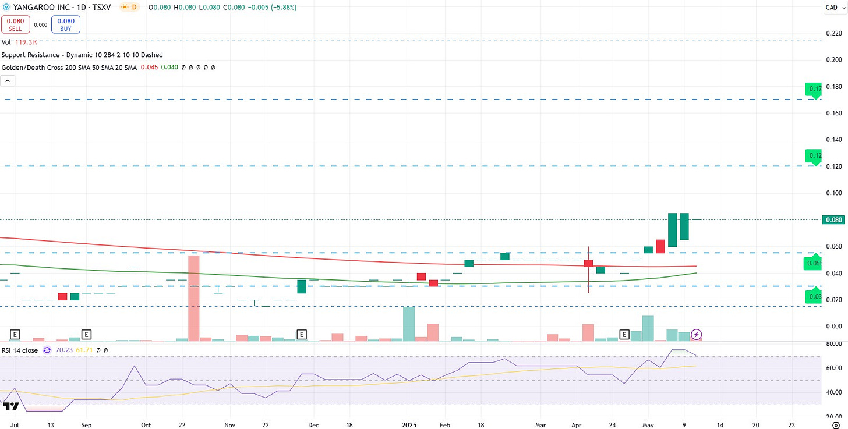This screenshot has width=848, height=429.
Task: Select the Golden/Death Cross indicator legend
Action: click(x=69, y=68)
